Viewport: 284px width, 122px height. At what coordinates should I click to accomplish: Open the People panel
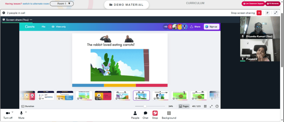click(135, 115)
